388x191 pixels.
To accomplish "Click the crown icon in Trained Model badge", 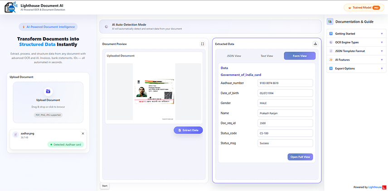I will tap(349, 8).
